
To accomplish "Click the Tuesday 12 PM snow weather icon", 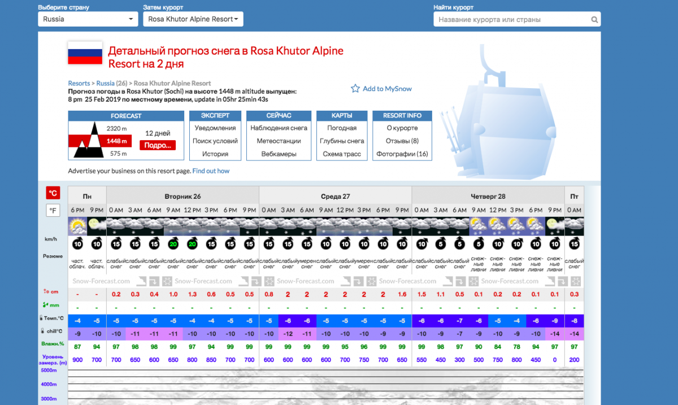I will [192, 227].
